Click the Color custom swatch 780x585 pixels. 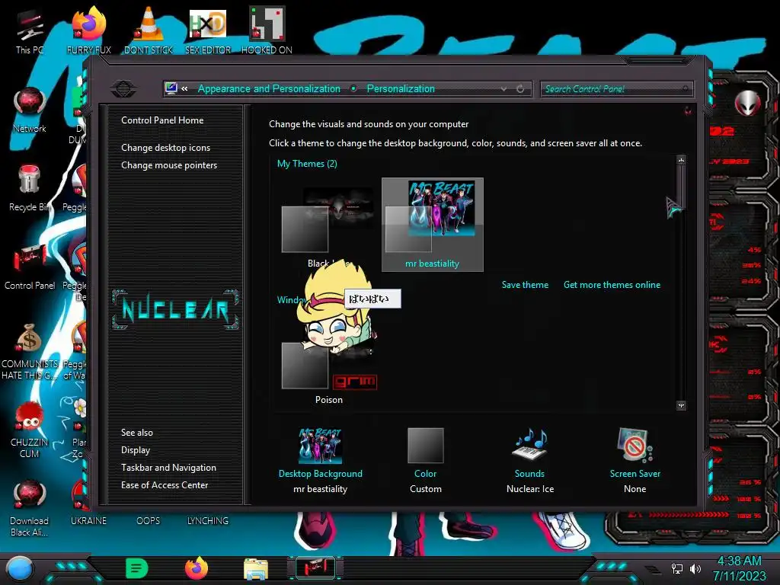click(x=425, y=446)
